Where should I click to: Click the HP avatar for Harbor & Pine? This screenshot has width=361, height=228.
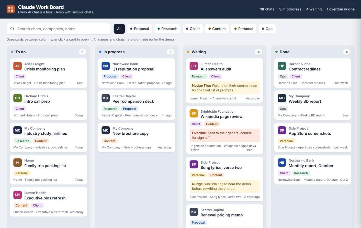(x=282, y=66)
